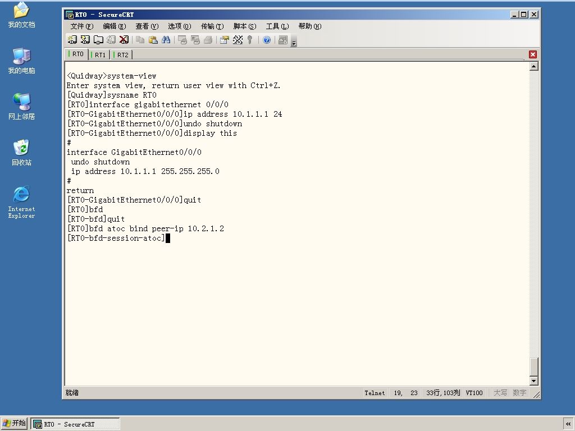Screen dimensions: 575x431
Task: Click 'VT100' in the status bar
Action: 474,393
